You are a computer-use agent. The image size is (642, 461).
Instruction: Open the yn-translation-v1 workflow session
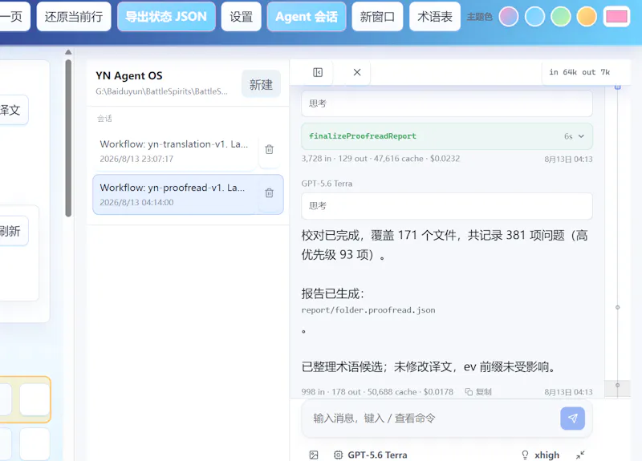pyautogui.click(x=175, y=151)
